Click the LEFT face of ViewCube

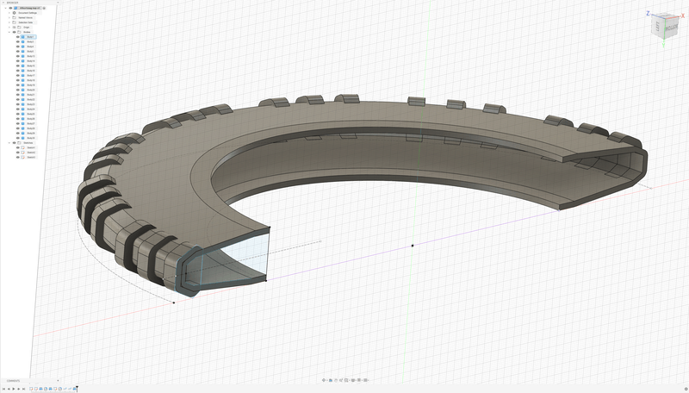coord(658,27)
